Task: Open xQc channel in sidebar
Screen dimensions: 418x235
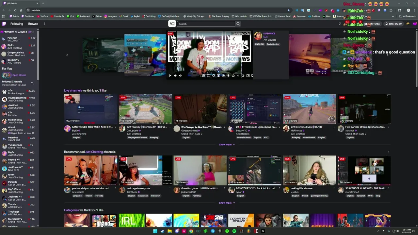Action: point(19,92)
